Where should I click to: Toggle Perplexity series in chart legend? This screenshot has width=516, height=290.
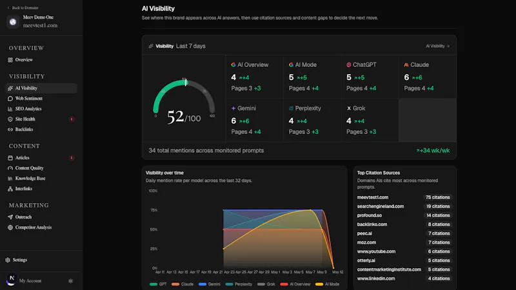(x=239, y=284)
